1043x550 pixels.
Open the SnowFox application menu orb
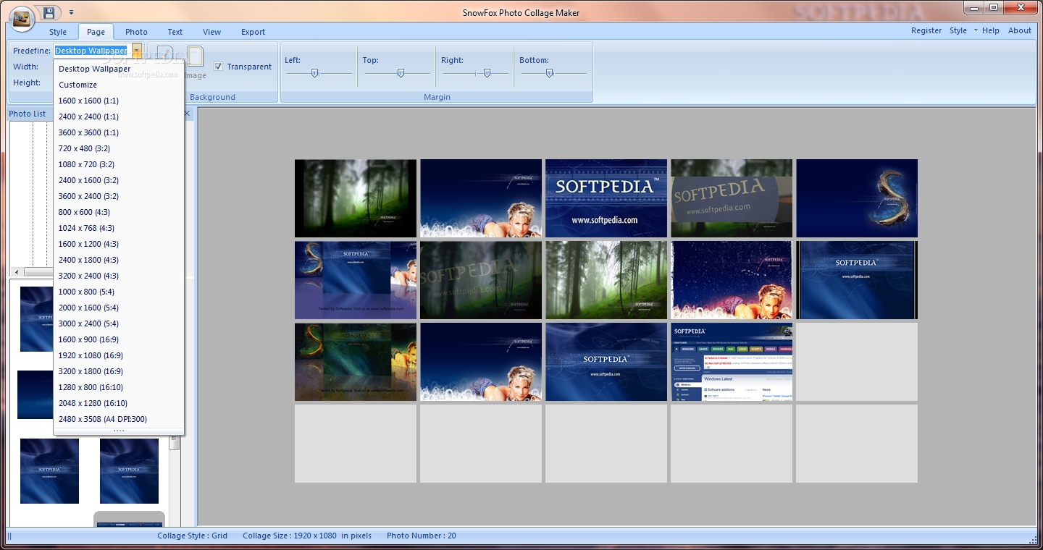22,18
